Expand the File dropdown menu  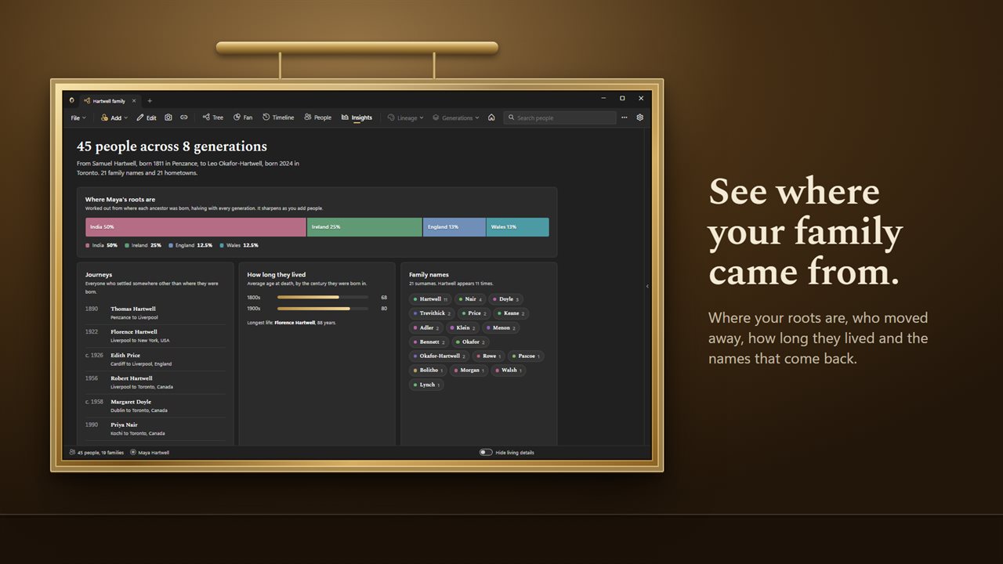tap(78, 117)
